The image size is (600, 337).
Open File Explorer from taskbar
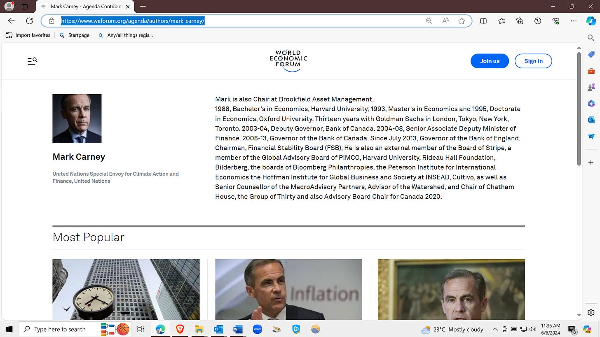pos(199,329)
